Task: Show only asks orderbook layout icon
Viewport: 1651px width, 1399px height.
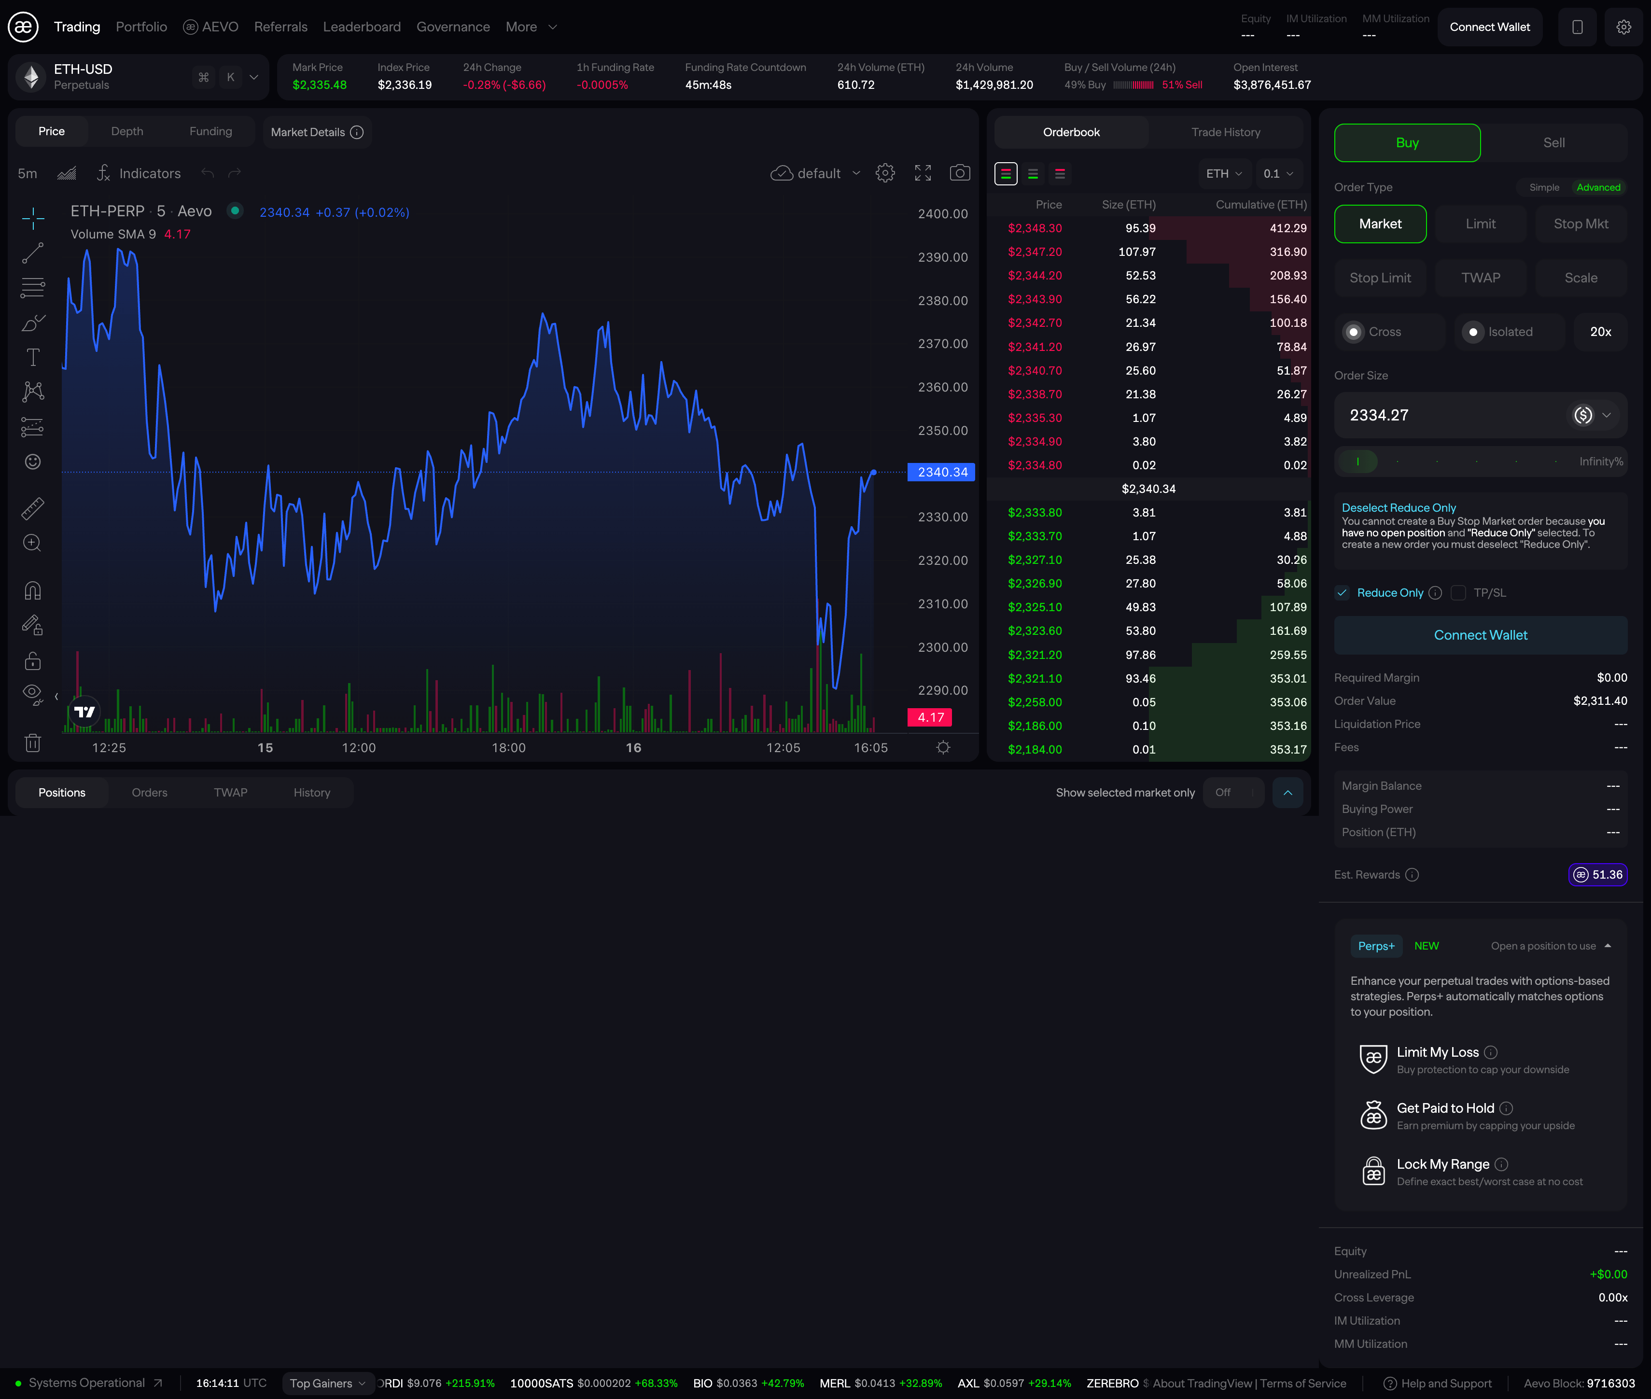Action: (1060, 174)
